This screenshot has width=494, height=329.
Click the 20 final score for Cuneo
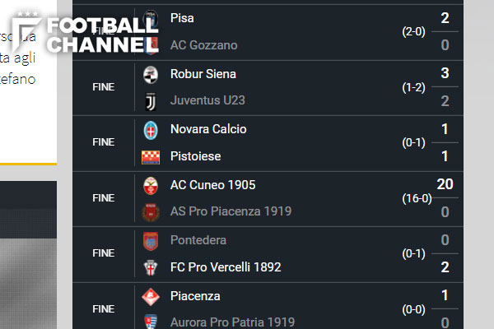pos(445,184)
